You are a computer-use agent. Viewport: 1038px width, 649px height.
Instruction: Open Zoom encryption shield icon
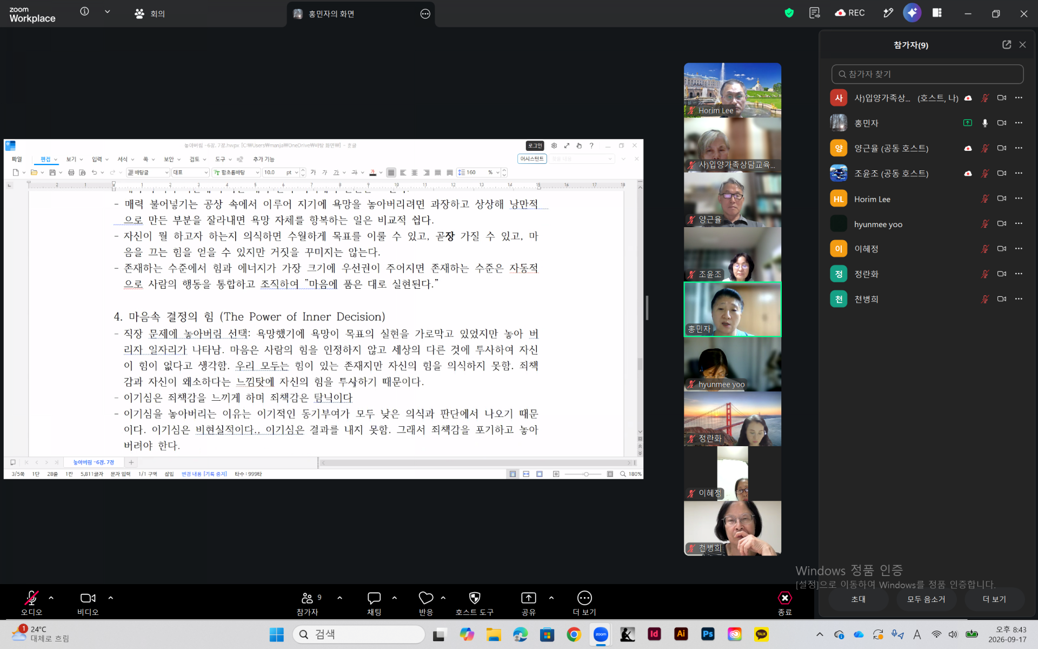point(789,13)
